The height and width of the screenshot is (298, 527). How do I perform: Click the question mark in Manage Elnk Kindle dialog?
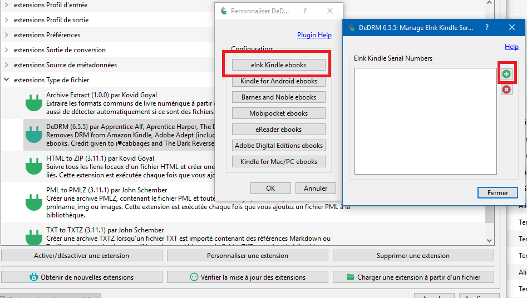(x=487, y=28)
